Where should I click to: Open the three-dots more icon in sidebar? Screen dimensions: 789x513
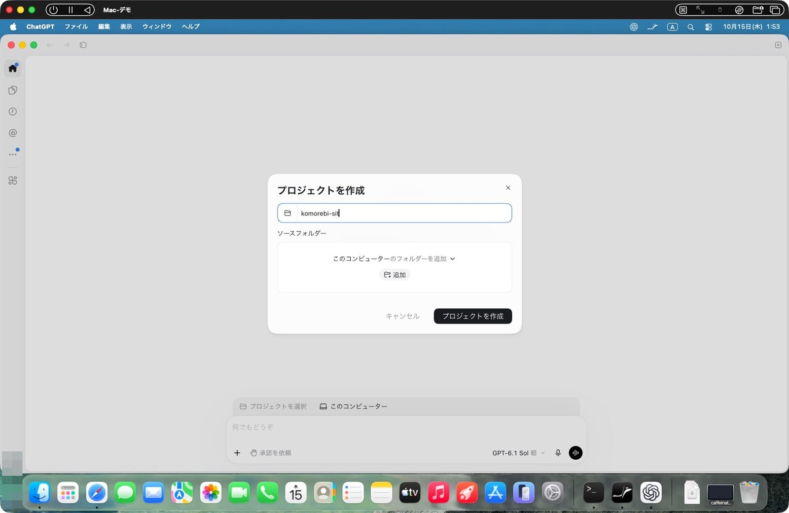pos(13,154)
